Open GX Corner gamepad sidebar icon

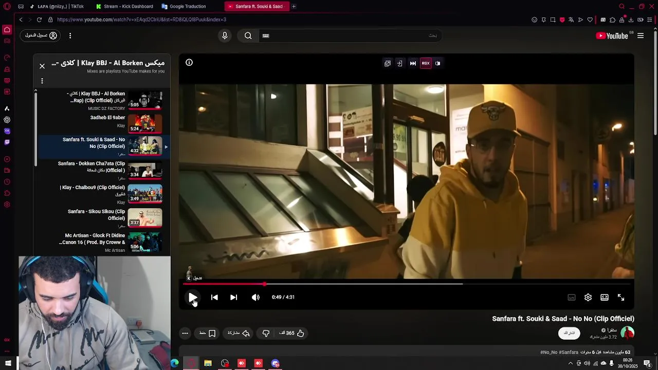[7, 41]
